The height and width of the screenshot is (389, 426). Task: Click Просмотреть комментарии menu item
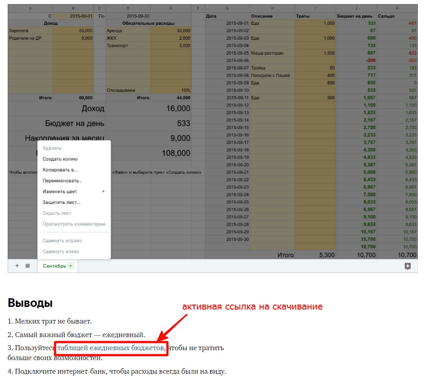click(74, 224)
